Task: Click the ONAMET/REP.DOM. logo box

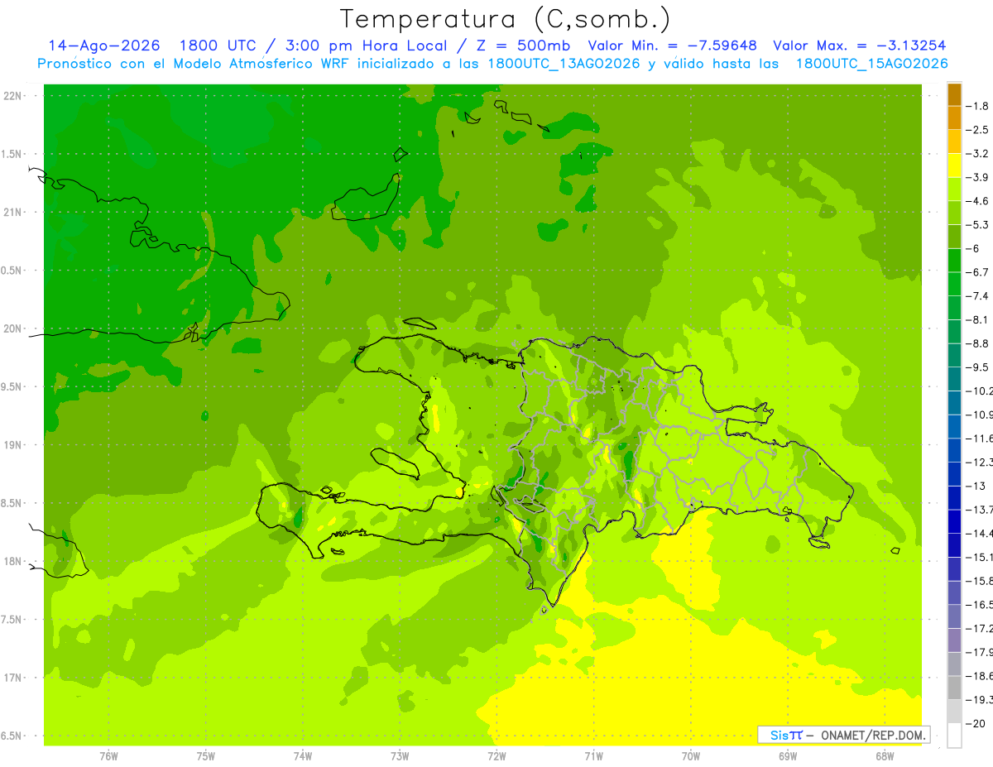Action: [x=843, y=735]
